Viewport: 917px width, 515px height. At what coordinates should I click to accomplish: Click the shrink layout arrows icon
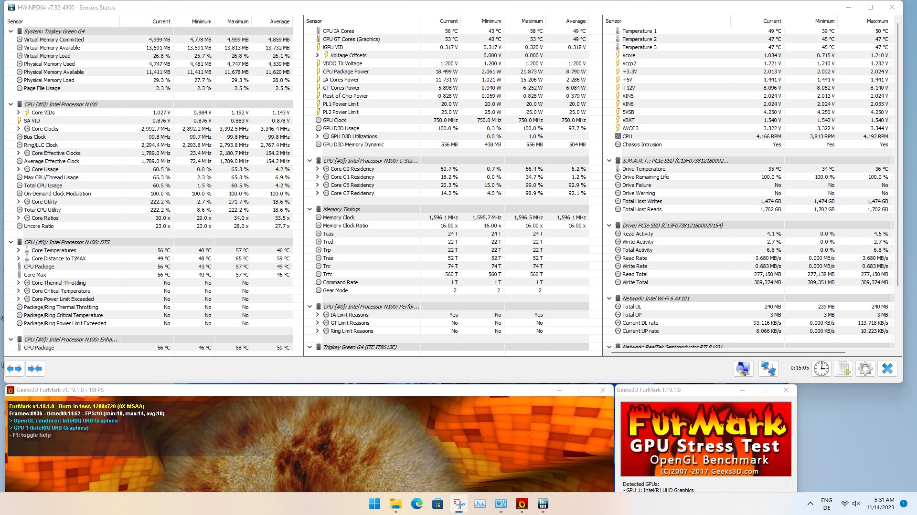(x=35, y=369)
